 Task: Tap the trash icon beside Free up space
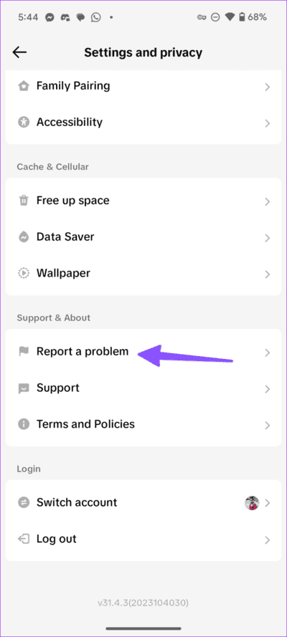point(24,201)
